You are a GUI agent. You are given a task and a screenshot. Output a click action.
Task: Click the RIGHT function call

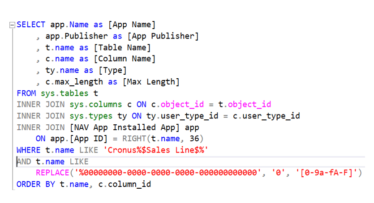pos(163,139)
